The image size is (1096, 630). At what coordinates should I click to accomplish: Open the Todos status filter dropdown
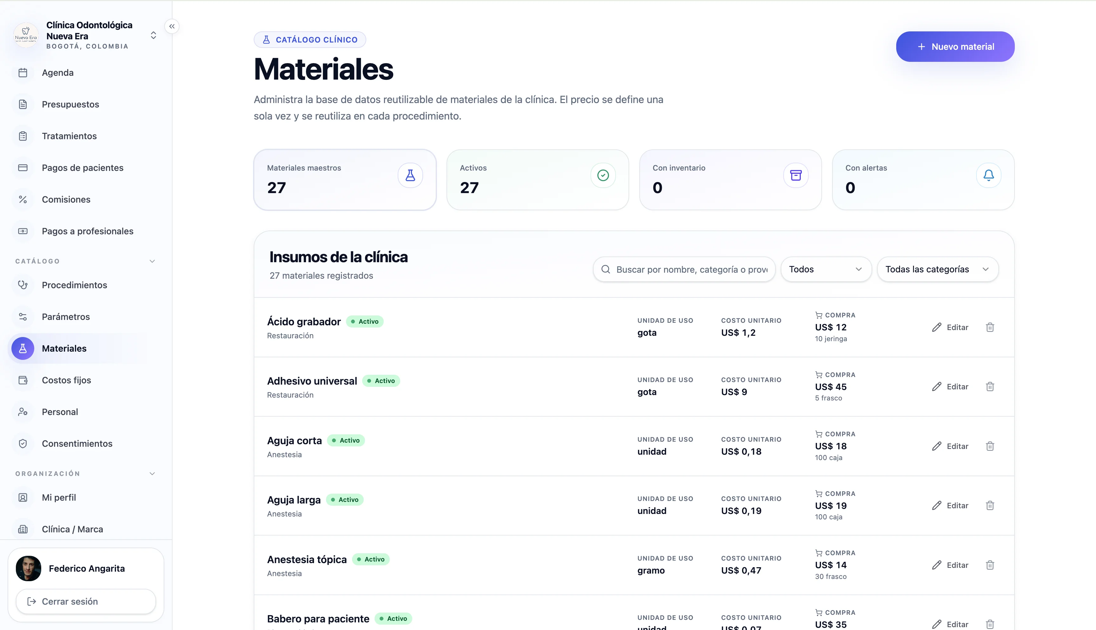825,269
